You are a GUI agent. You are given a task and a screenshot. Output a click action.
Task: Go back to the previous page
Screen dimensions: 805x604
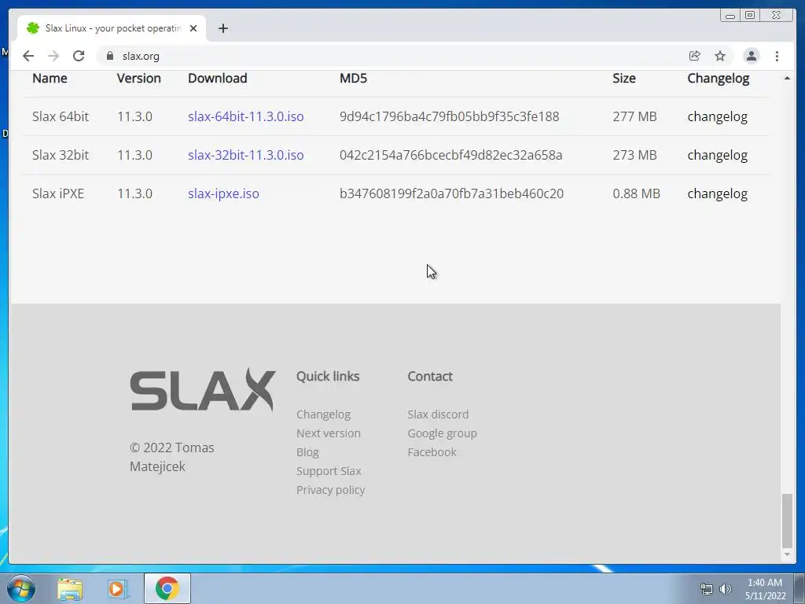28,56
